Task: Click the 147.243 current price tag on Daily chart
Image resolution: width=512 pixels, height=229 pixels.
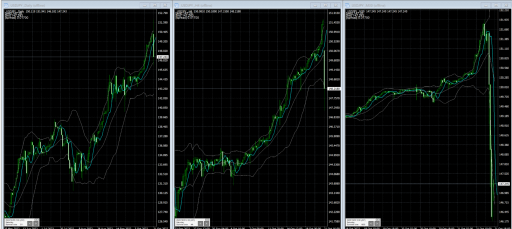Action: point(162,57)
